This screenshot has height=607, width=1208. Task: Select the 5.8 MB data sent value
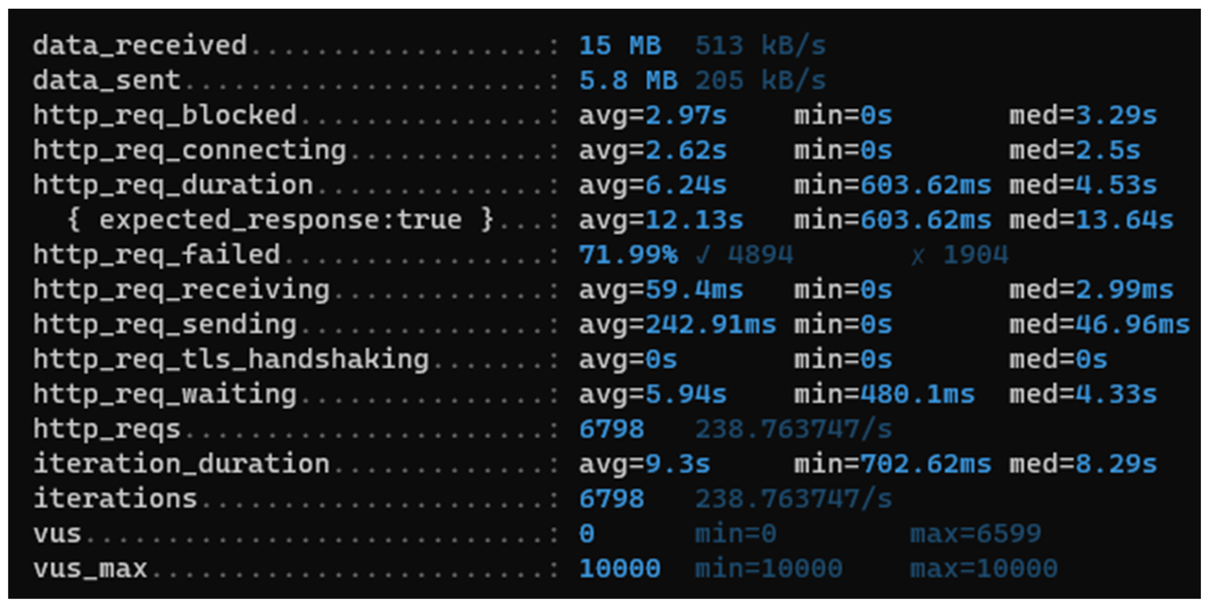coord(628,81)
